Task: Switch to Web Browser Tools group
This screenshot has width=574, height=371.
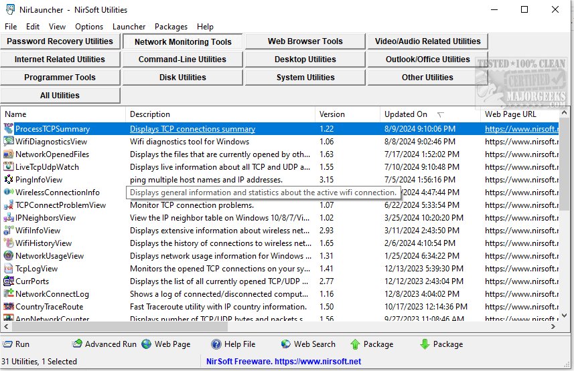Action: pos(305,41)
